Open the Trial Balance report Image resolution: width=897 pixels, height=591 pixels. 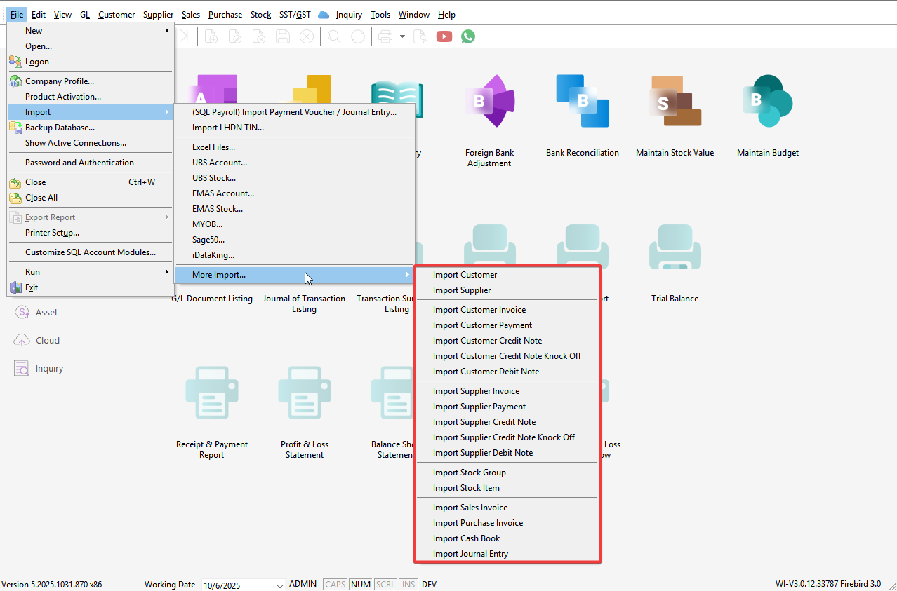[x=675, y=263]
